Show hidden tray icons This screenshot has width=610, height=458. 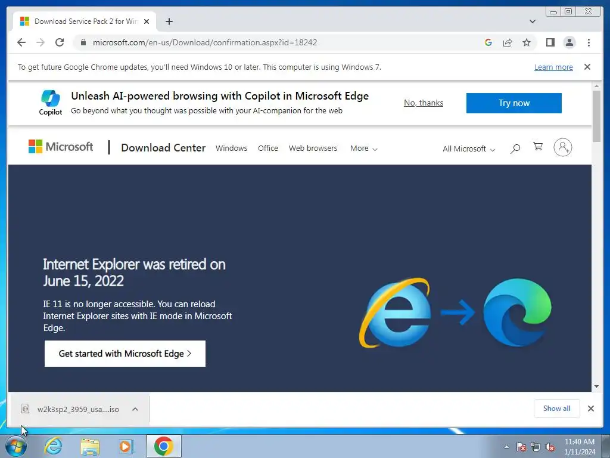506,447
